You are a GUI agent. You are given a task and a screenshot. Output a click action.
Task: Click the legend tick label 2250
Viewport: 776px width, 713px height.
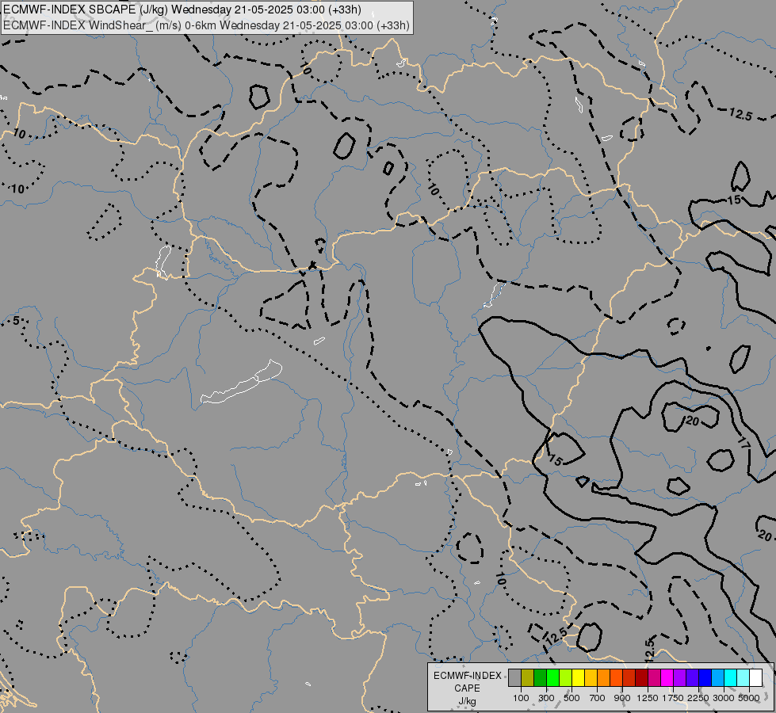[x=698, y=698]
